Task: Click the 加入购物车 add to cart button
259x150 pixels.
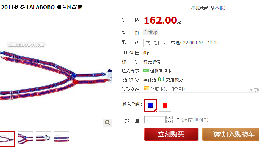Action: pyautogui.click(x=231, y=134)
